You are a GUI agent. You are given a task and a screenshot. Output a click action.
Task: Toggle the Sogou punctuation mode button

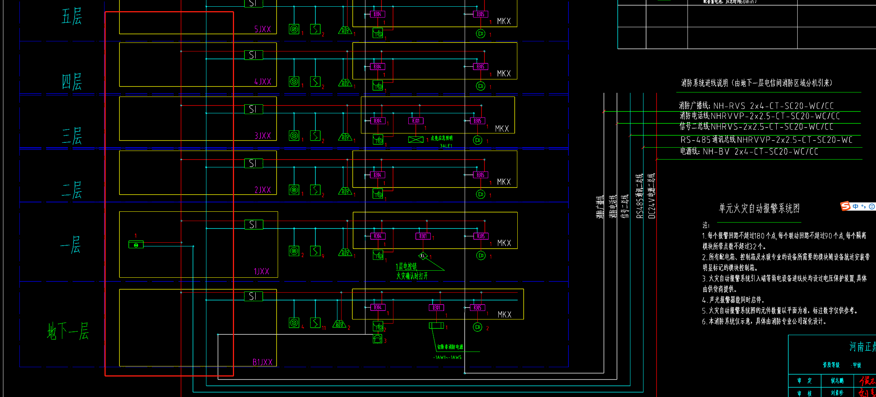(x=863, y=206)
